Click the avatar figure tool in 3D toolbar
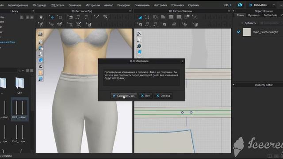Image resolution: width=283 pixels, height=159 pixels. coord(41,24)
